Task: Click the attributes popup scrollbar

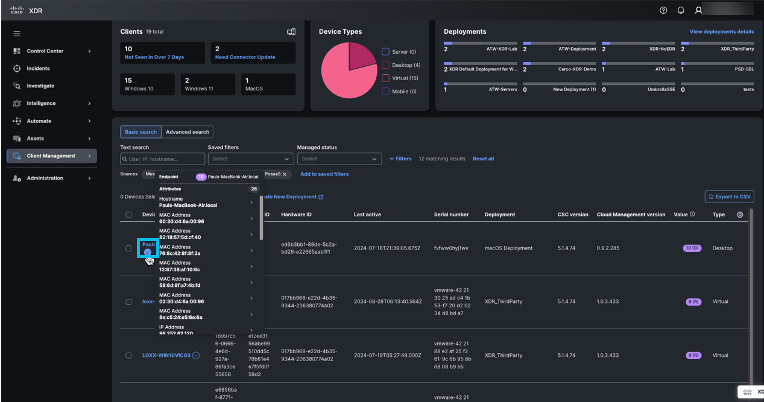Action: click(x=261, y=217)
